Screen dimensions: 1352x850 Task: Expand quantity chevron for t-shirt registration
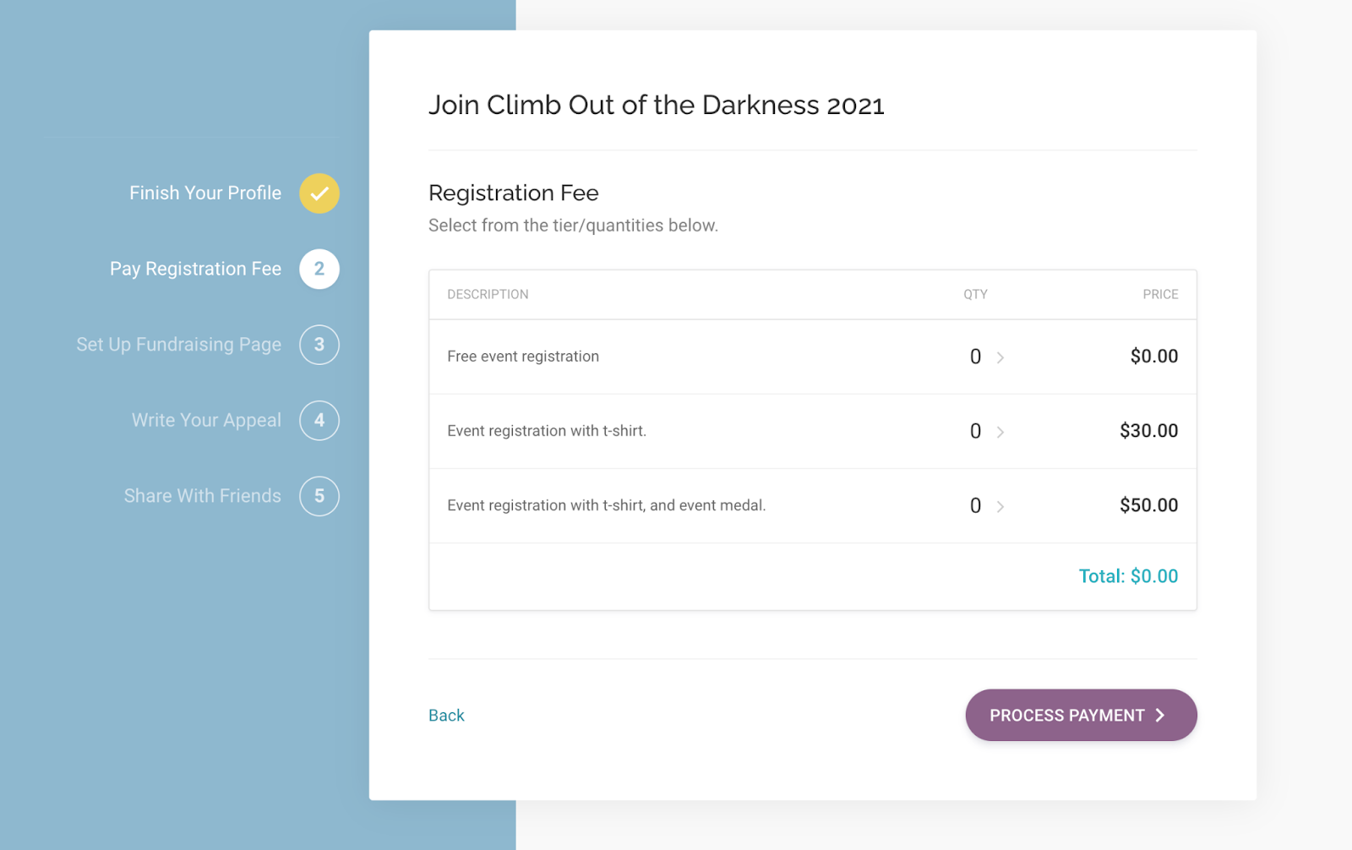tap(1000, 432)
